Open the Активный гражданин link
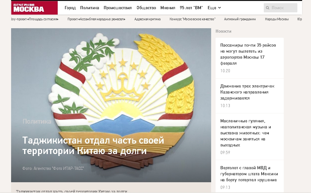This screenshot has width=311, height=193. click(240, 19)
